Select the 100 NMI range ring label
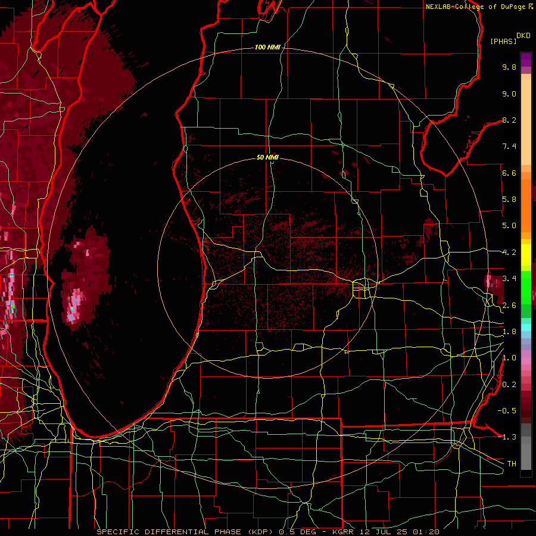 [267, 47]
